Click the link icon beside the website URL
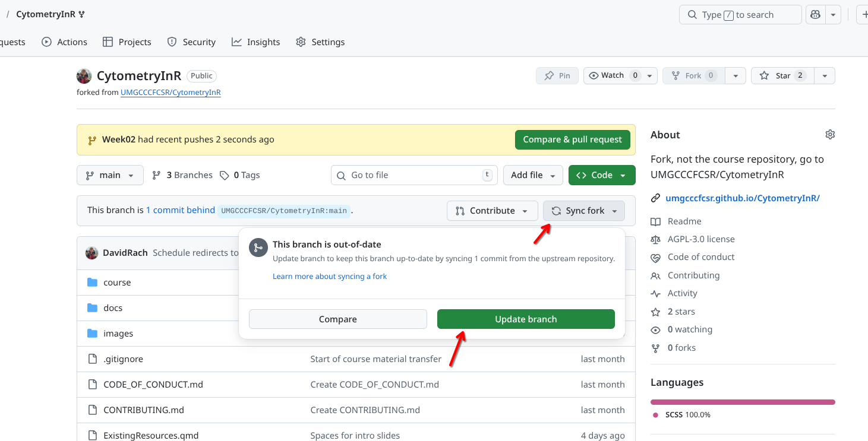This screenshot has height=441, width=868. pyautogui.click(x=655, y=198)
